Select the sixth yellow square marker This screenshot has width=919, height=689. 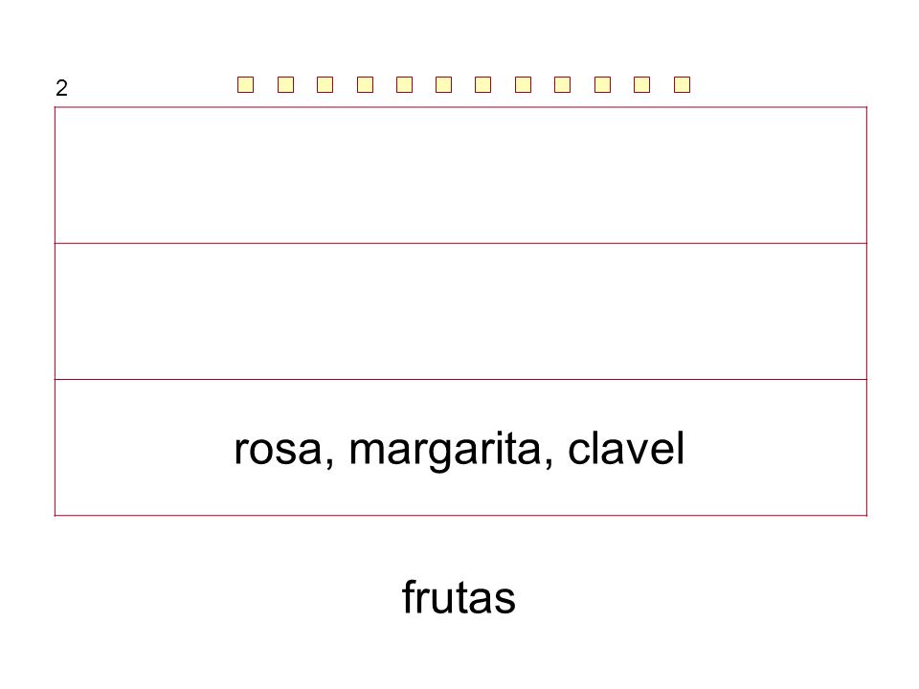pyautogui.click(x=443, y=85)
